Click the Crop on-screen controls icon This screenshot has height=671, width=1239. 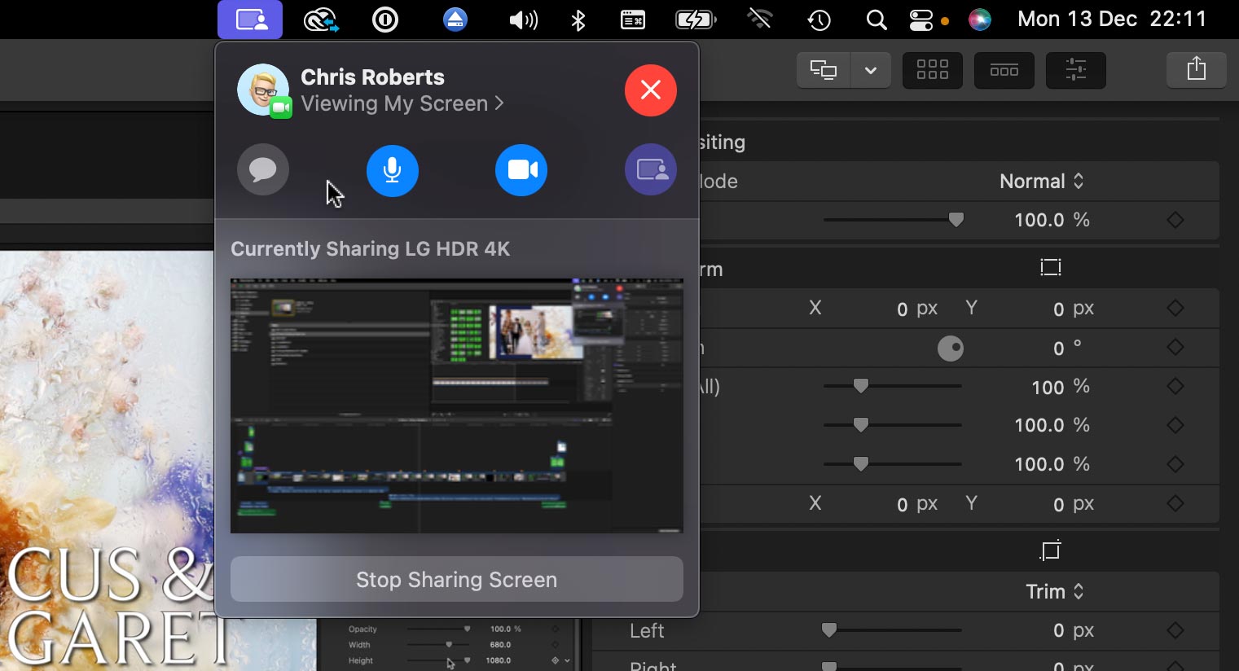click(1051, 550)
